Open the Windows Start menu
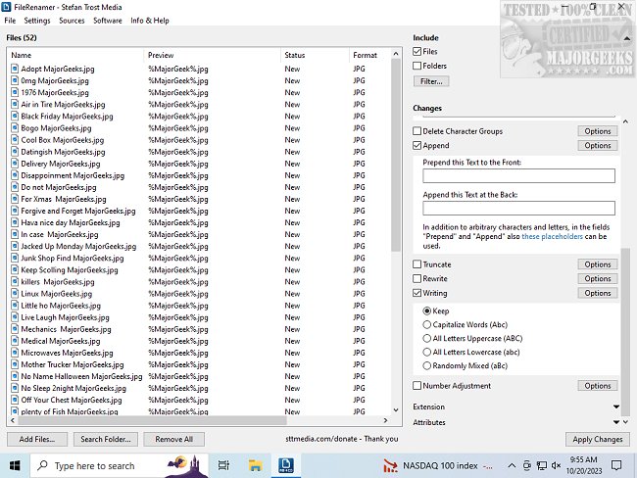 pos(15,465)
